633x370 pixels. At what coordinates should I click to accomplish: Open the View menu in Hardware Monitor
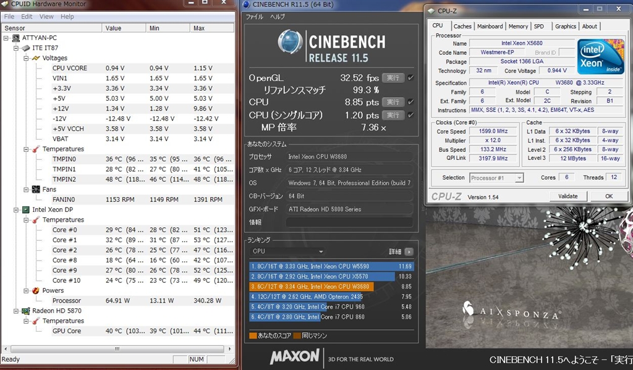(46, 17)
